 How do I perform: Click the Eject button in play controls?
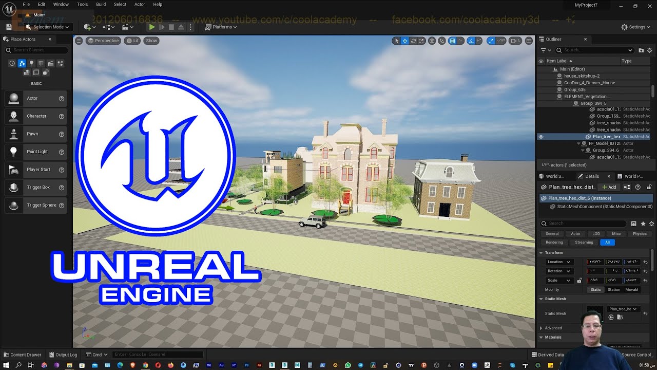pos(181,27)
